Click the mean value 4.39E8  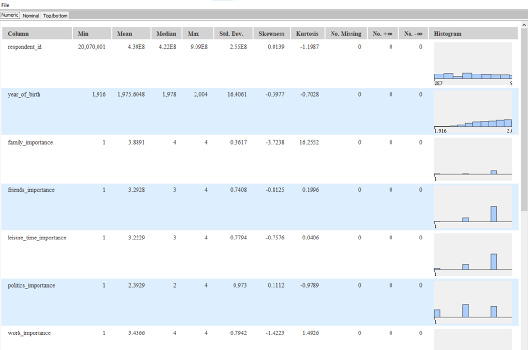pyautogui.click(x=136, y=47)
